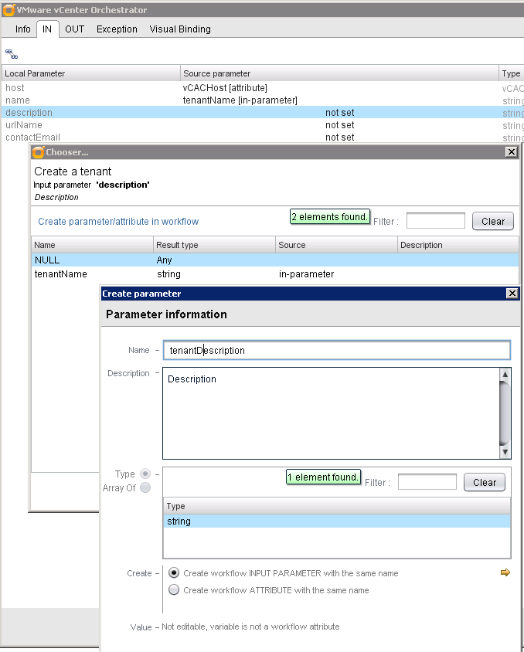Viewport: 524px width, 652px height.
Task: Click the Local Parameter column header
Action: point(90,73)
